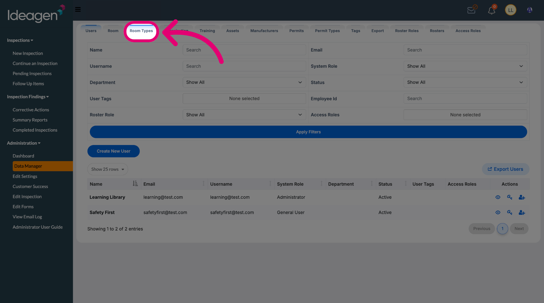Image resolution: width=544 pixels, height=303 pixels.
Task: Click the round icon right of the LL avatar
Action: point(530,10)
